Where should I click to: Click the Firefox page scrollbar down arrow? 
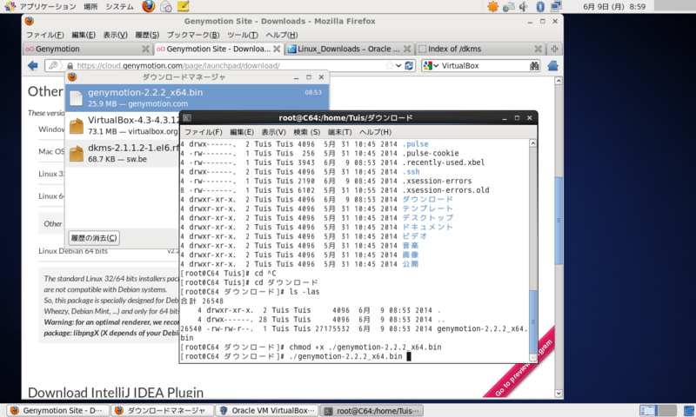tap(559, 393)
